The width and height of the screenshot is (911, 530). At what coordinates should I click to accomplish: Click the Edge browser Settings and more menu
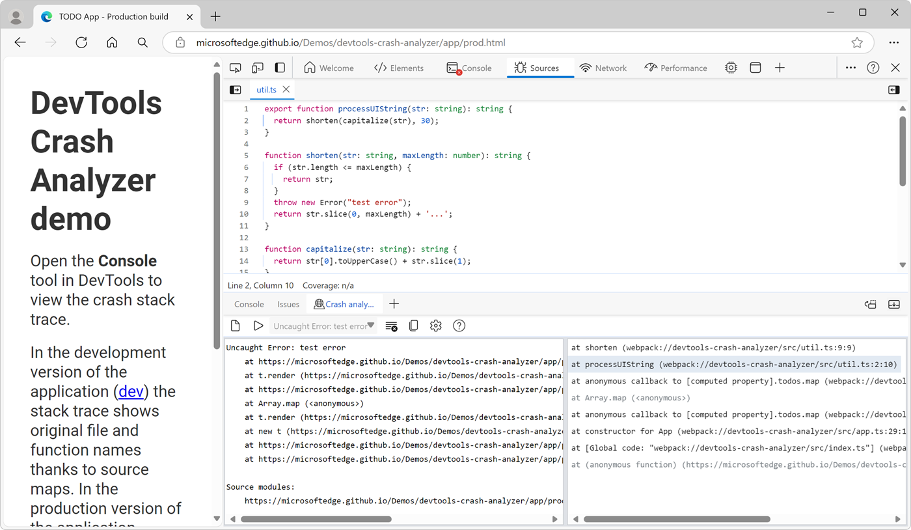tap(894, 43)
